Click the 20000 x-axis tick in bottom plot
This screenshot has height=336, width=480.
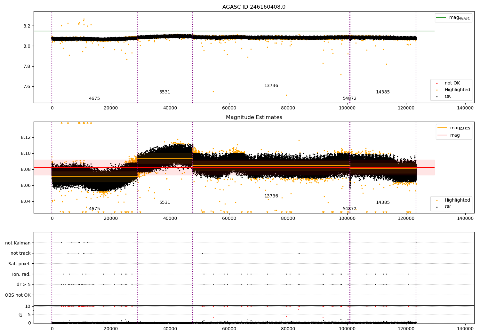(x=111, y=329)
